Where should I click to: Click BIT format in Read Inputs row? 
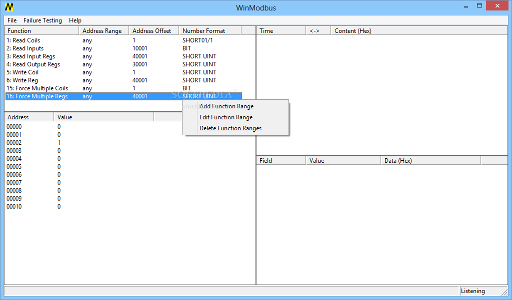tap(186, 48)
